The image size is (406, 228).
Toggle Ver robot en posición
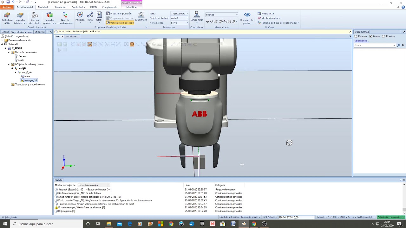click(x=120, y=23)
